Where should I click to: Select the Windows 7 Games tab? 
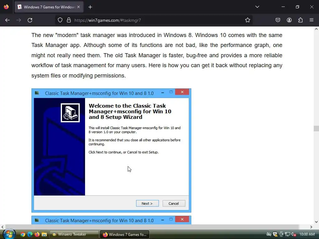coord(49,7)
